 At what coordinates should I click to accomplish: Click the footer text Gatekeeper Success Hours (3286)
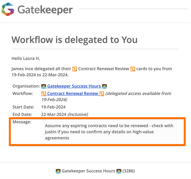click(95, 171)
